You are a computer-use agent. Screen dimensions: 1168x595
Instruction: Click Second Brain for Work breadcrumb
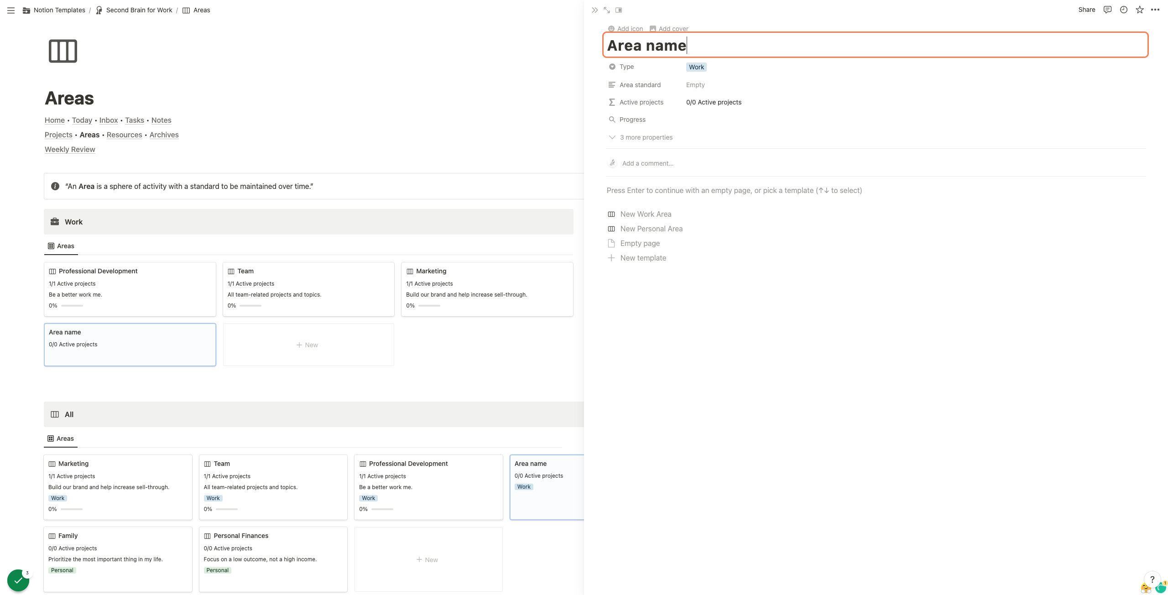click(x=134, y=10)
